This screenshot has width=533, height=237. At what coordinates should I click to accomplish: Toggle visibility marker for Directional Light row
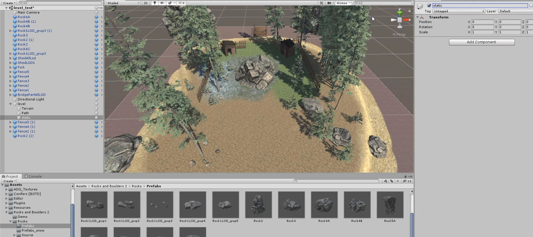[96, 100]
